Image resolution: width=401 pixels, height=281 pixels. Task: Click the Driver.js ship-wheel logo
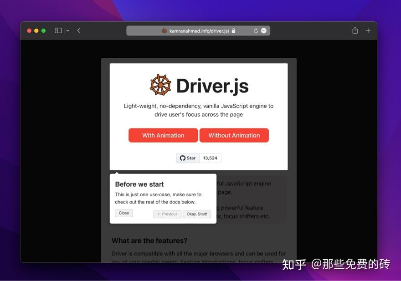(160, 85)
